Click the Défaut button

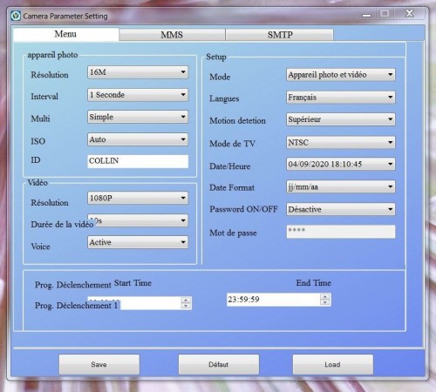point(219,364)
